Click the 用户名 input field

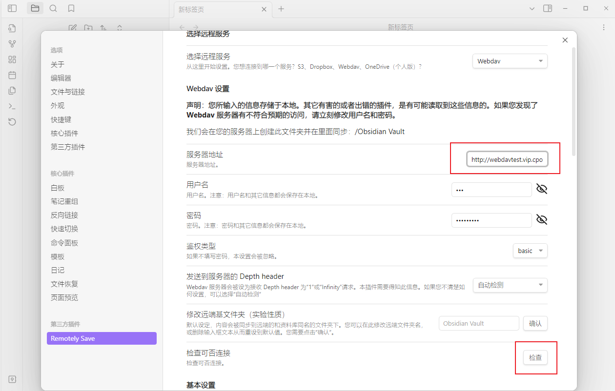(492, 190)
